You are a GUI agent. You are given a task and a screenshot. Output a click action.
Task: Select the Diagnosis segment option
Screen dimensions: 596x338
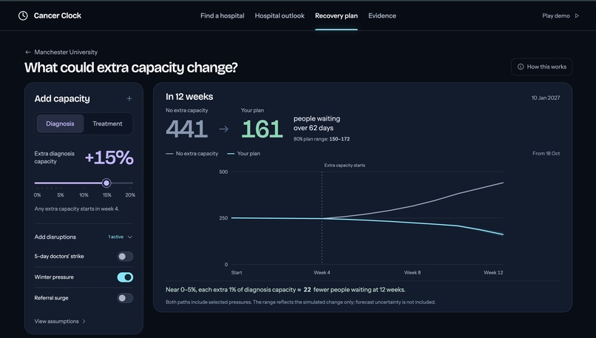(60, 124)
